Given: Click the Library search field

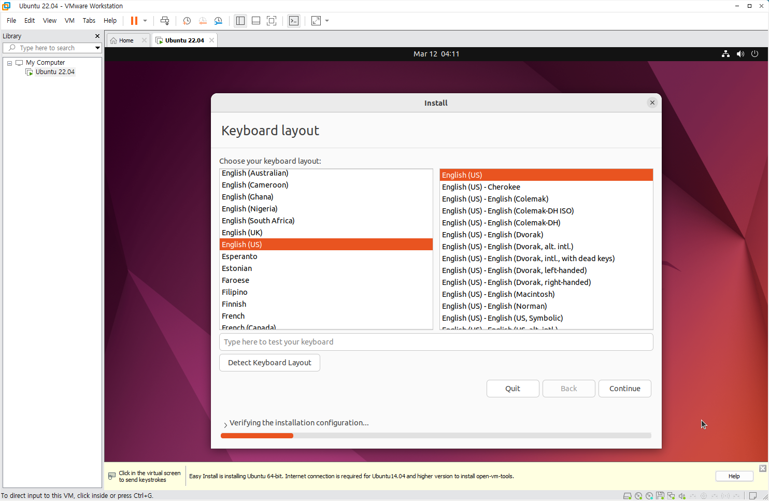Looking at the screenshot, I should click(x=52, y=48).
